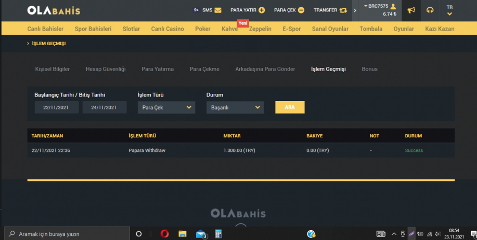This screenshot has height=240, width=477.
Task: Open Opera browser in taskbar
Action: [164, 234]
